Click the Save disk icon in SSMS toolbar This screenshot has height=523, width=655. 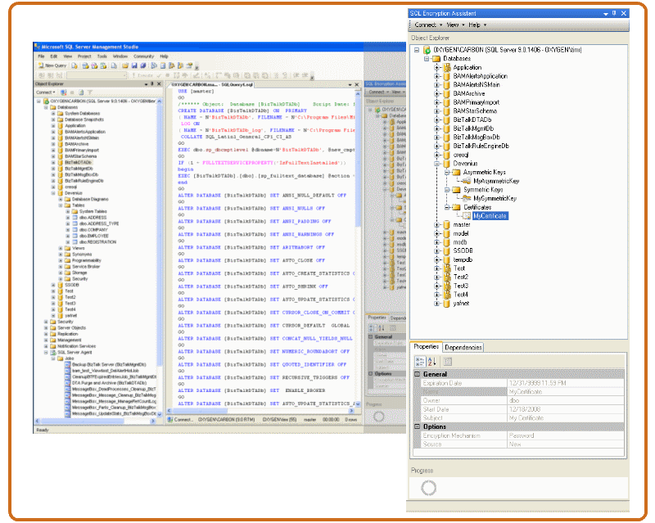click(x=134, y=65)
